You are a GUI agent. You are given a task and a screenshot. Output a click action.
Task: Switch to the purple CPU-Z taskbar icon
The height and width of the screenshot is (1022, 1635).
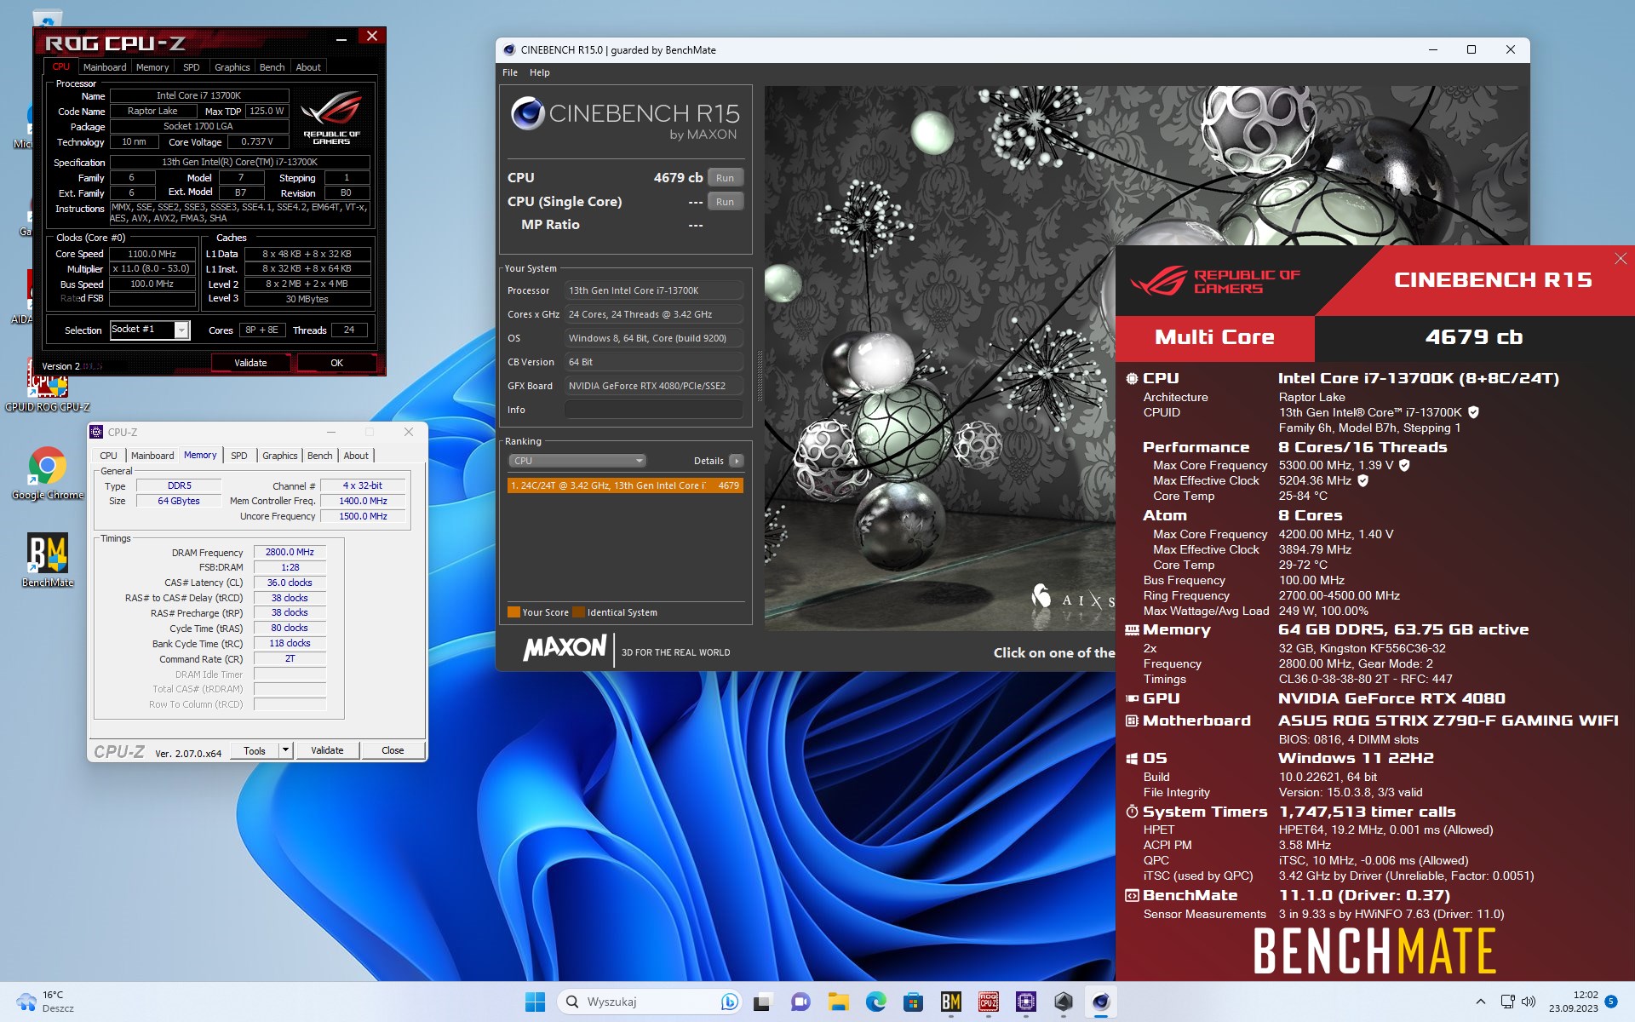1026,1002
